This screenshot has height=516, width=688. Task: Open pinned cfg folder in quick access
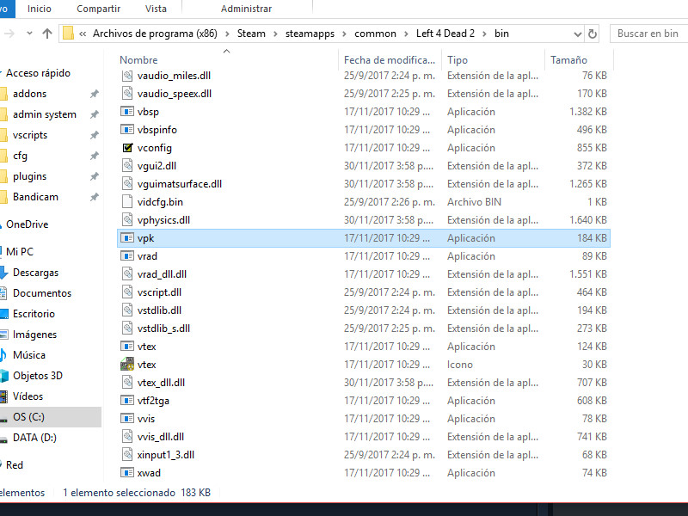coord(20,156)
